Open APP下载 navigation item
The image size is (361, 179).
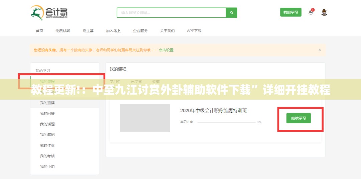(x=194, y=31)
